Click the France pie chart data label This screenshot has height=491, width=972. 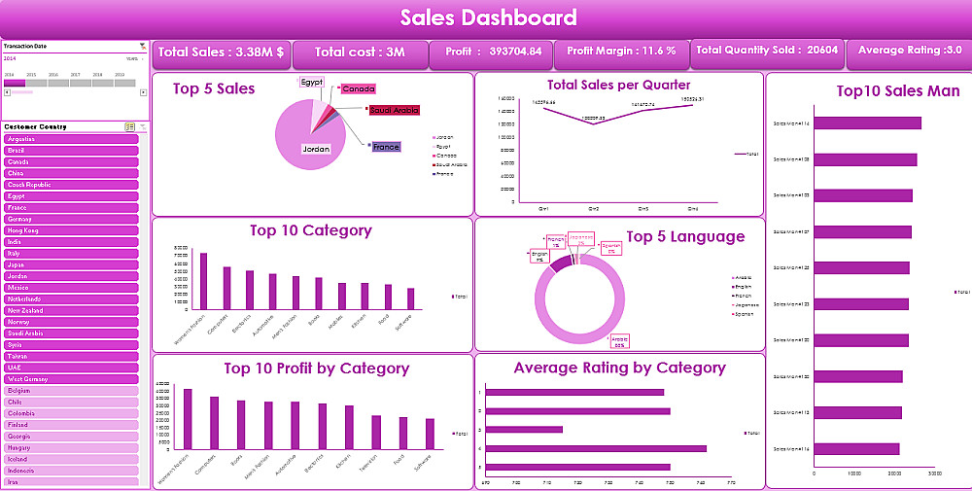click(386, 147)
